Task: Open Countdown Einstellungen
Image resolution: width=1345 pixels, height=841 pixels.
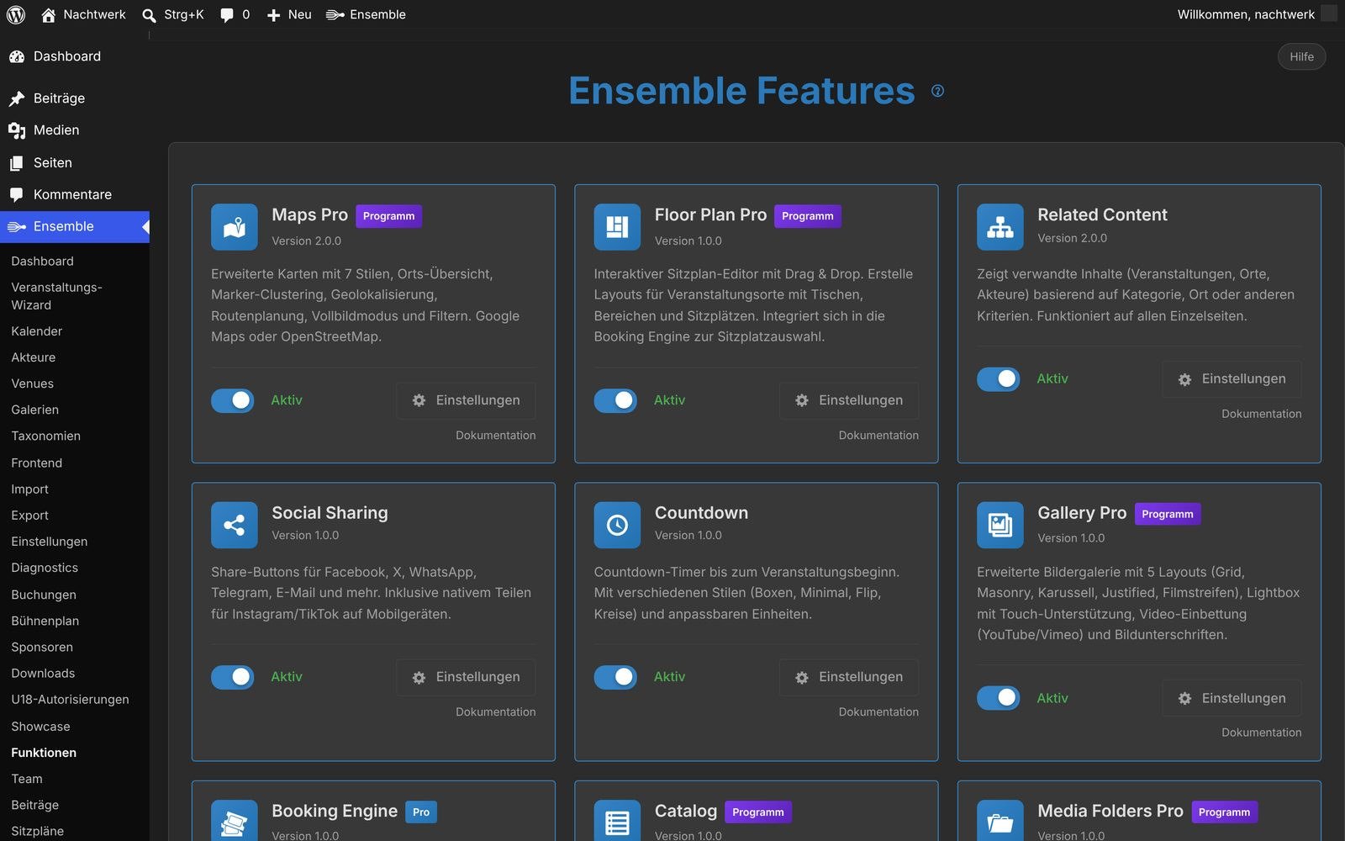Action: pyautogui.click(x=849, y=677)
